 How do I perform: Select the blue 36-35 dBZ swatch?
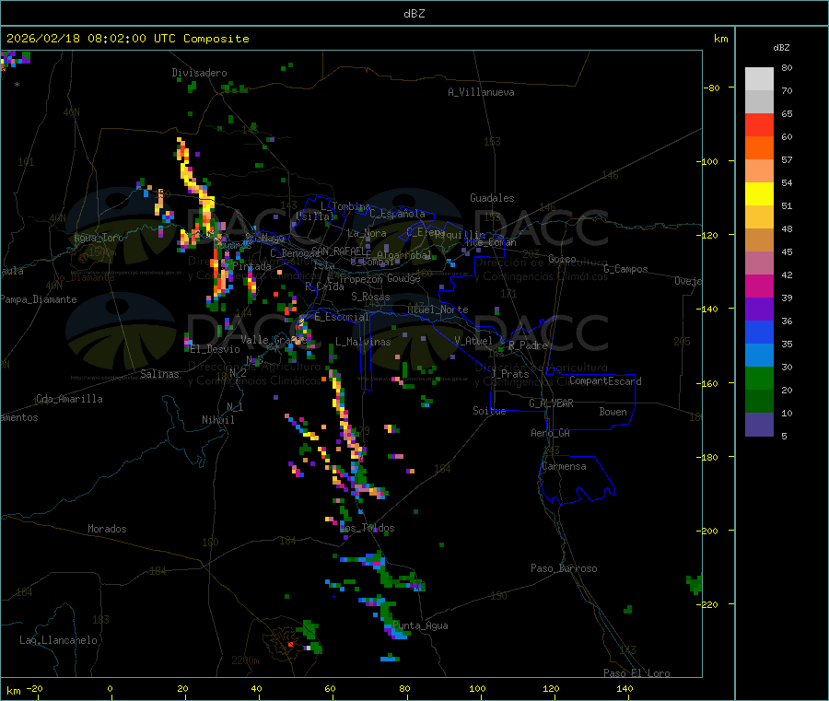(759, 332)
